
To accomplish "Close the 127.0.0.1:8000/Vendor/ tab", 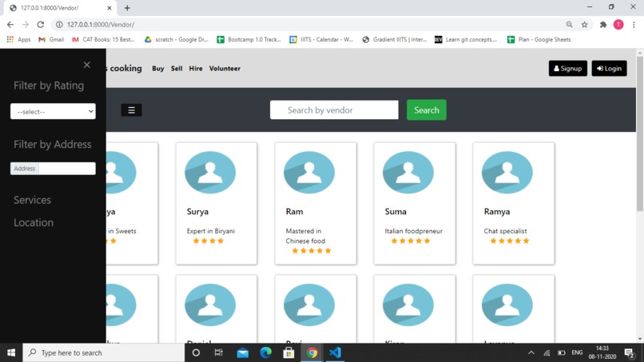I will point(109,8).
